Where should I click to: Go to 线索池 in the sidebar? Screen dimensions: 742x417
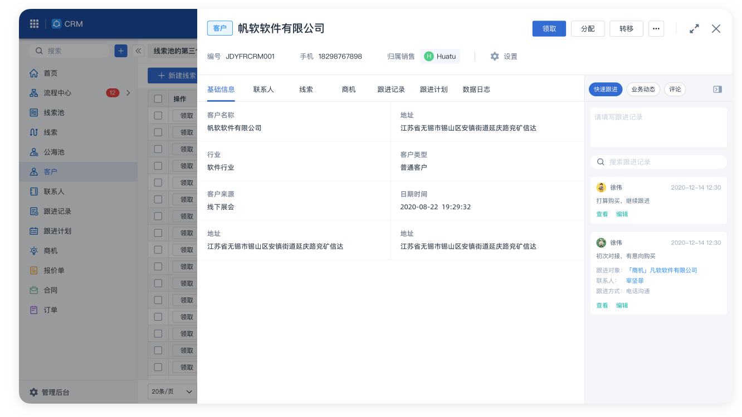pos(78,112)
